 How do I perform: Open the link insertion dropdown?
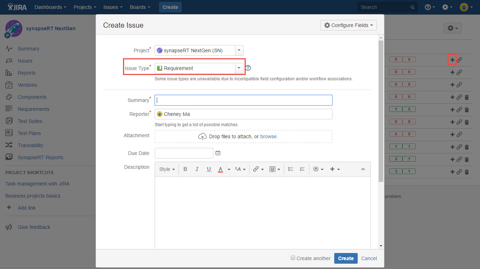tap(258, 169)
